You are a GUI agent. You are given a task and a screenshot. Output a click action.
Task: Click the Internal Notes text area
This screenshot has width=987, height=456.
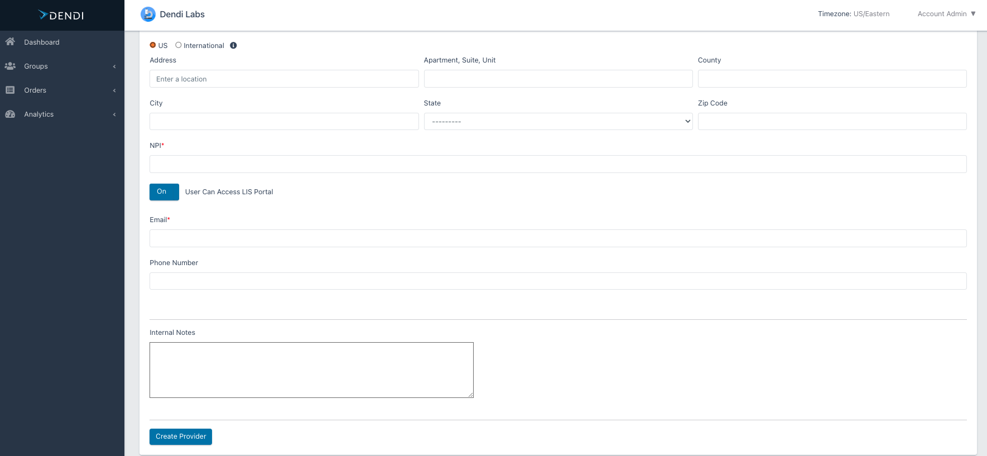click(311, 370)
